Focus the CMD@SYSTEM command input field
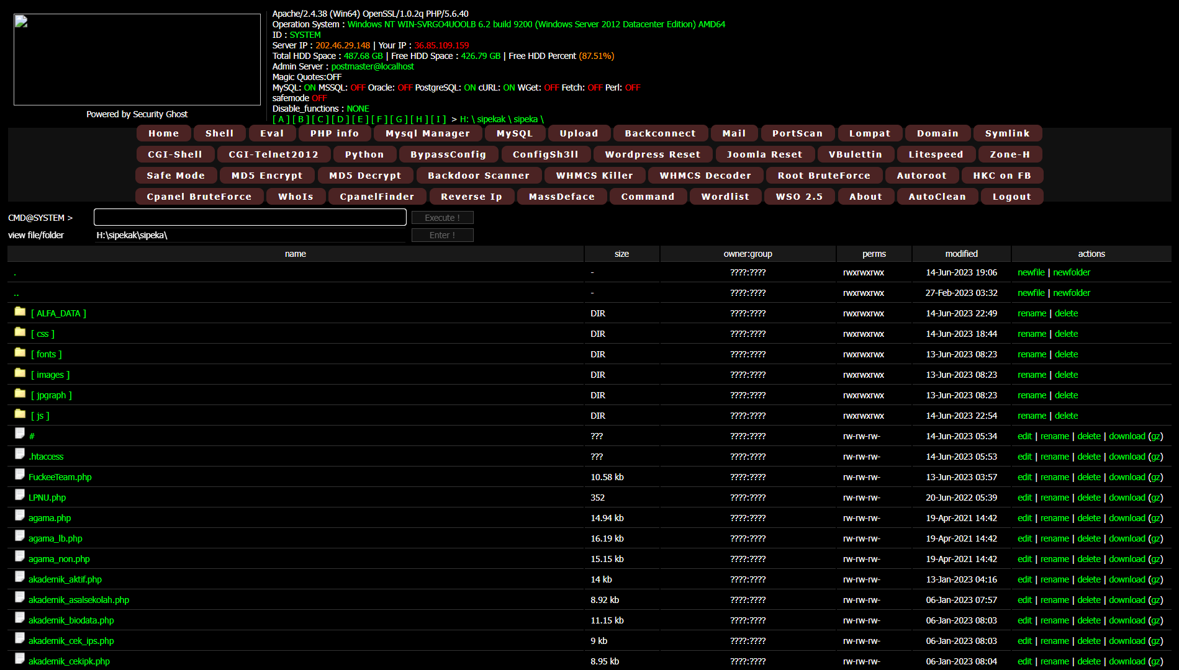Screen dimensions: 1179x670 point(250,217)
